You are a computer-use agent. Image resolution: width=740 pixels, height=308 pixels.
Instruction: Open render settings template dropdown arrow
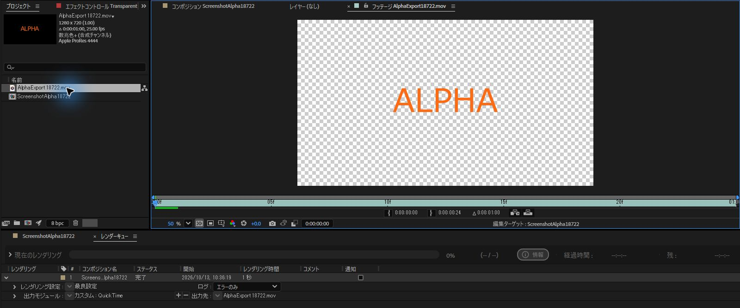coord(69,286)
